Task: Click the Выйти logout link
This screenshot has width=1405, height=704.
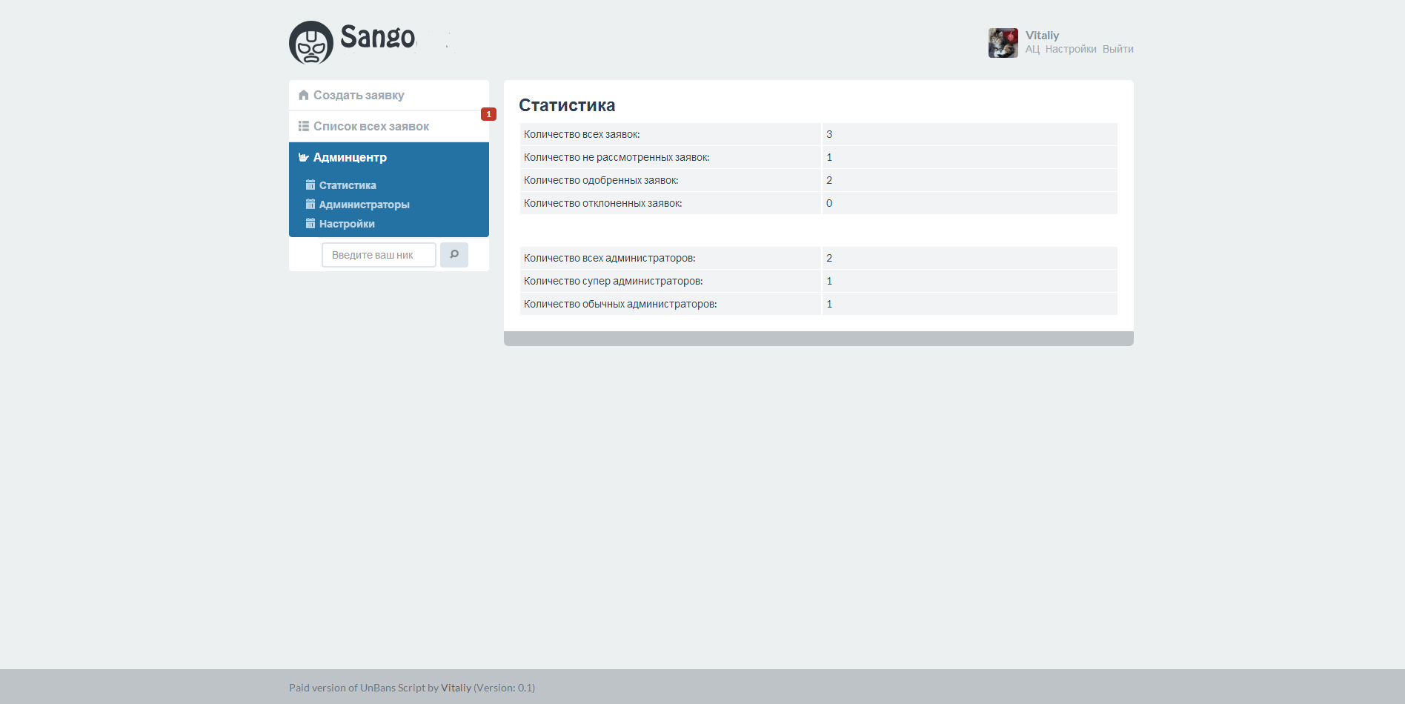Action: click(1117, 49)
